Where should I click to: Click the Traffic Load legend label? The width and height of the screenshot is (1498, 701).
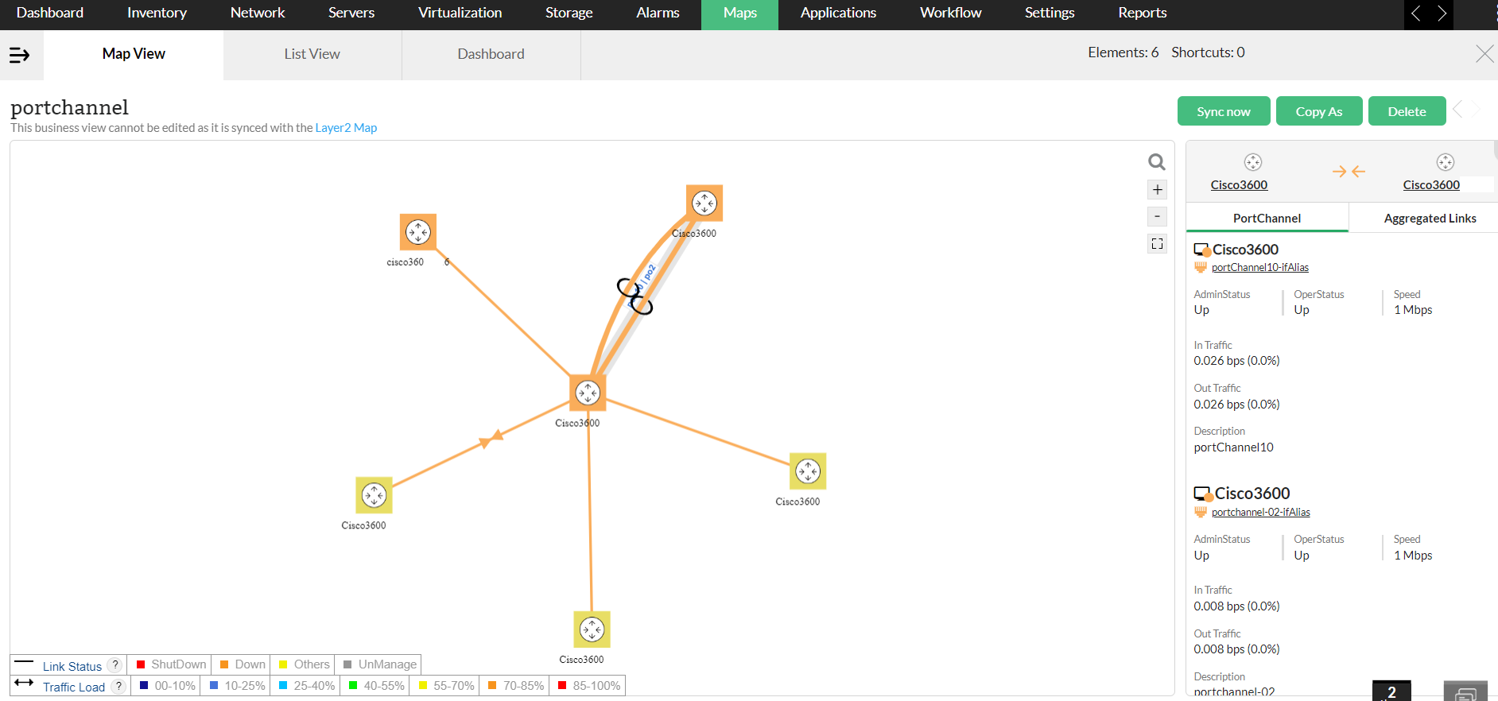74,687
